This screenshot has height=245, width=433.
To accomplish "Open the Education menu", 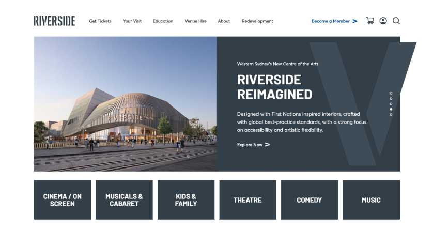I will 163,21.
